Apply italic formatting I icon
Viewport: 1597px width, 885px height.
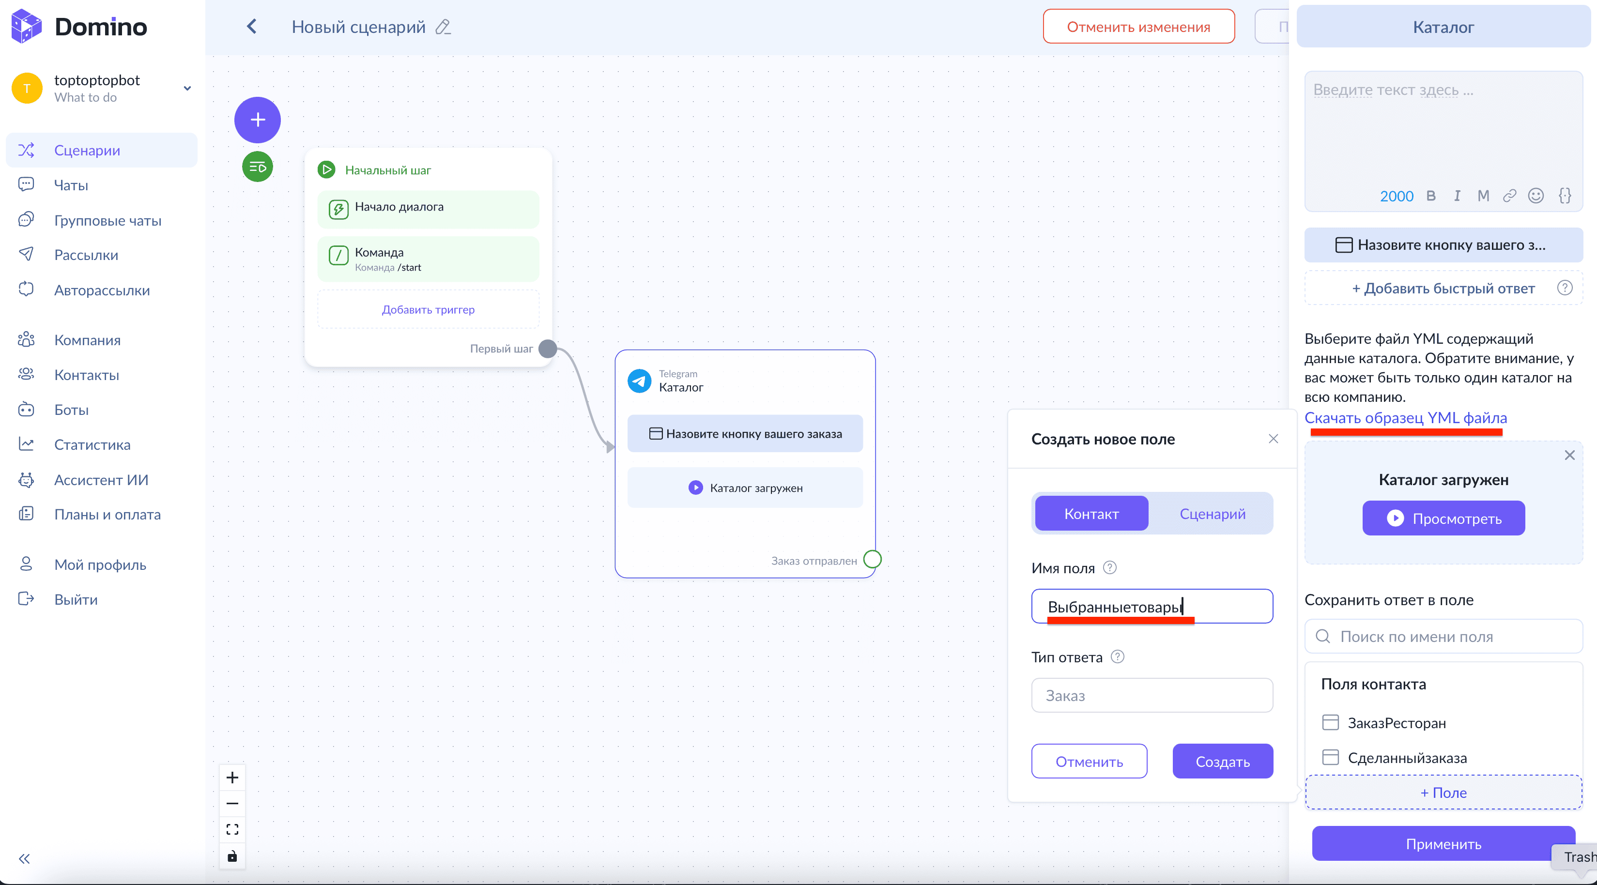(1457, 196)
